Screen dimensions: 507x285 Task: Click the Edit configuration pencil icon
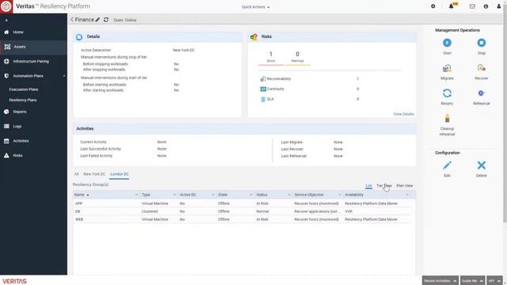[x=447, y=165]
